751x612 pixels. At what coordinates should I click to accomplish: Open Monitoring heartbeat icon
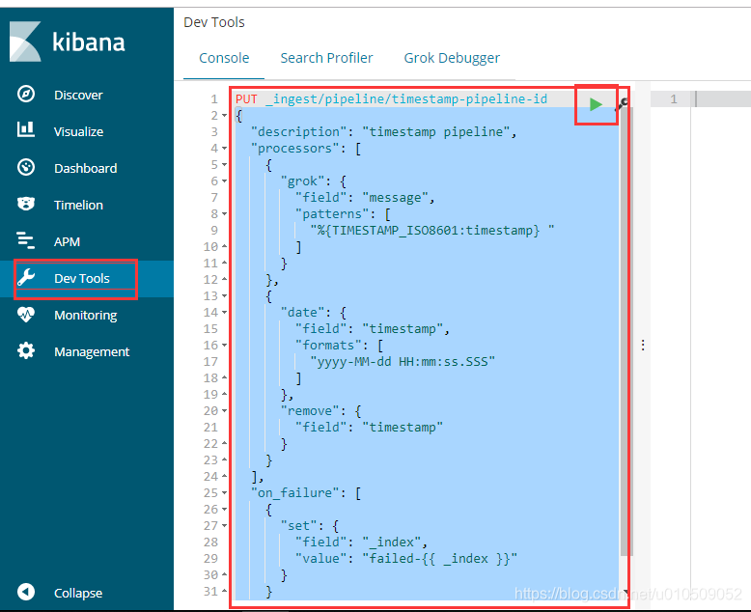point(26,314)
